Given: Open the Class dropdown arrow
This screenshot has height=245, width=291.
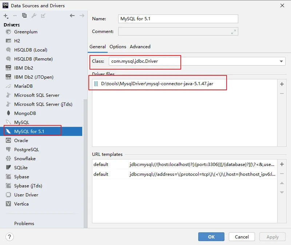Looking at the screenshot, I should (x=281, y=62).
